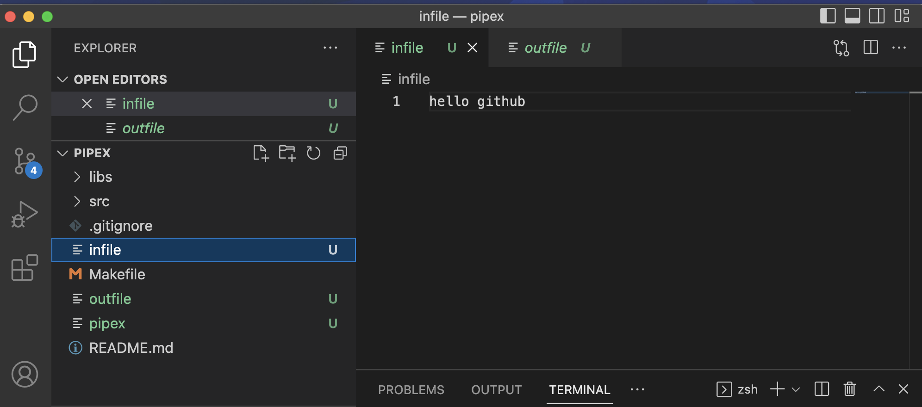This screenshot has width=922, height=407.
Task: Expand the src folder
Action: click(x=204, y=201)
